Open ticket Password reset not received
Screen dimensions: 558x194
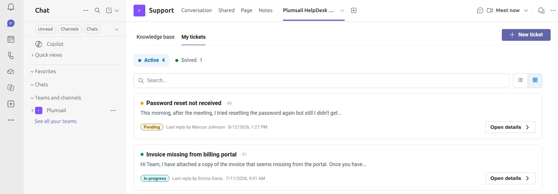184,103
